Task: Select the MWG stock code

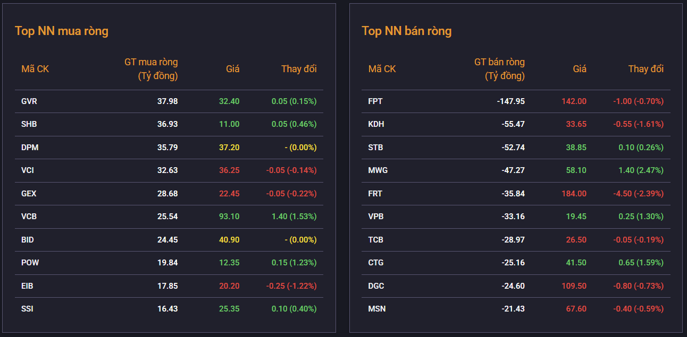Action: click(378, 170)
